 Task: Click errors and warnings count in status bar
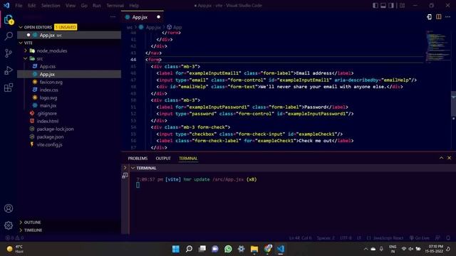tap(14, 238)
